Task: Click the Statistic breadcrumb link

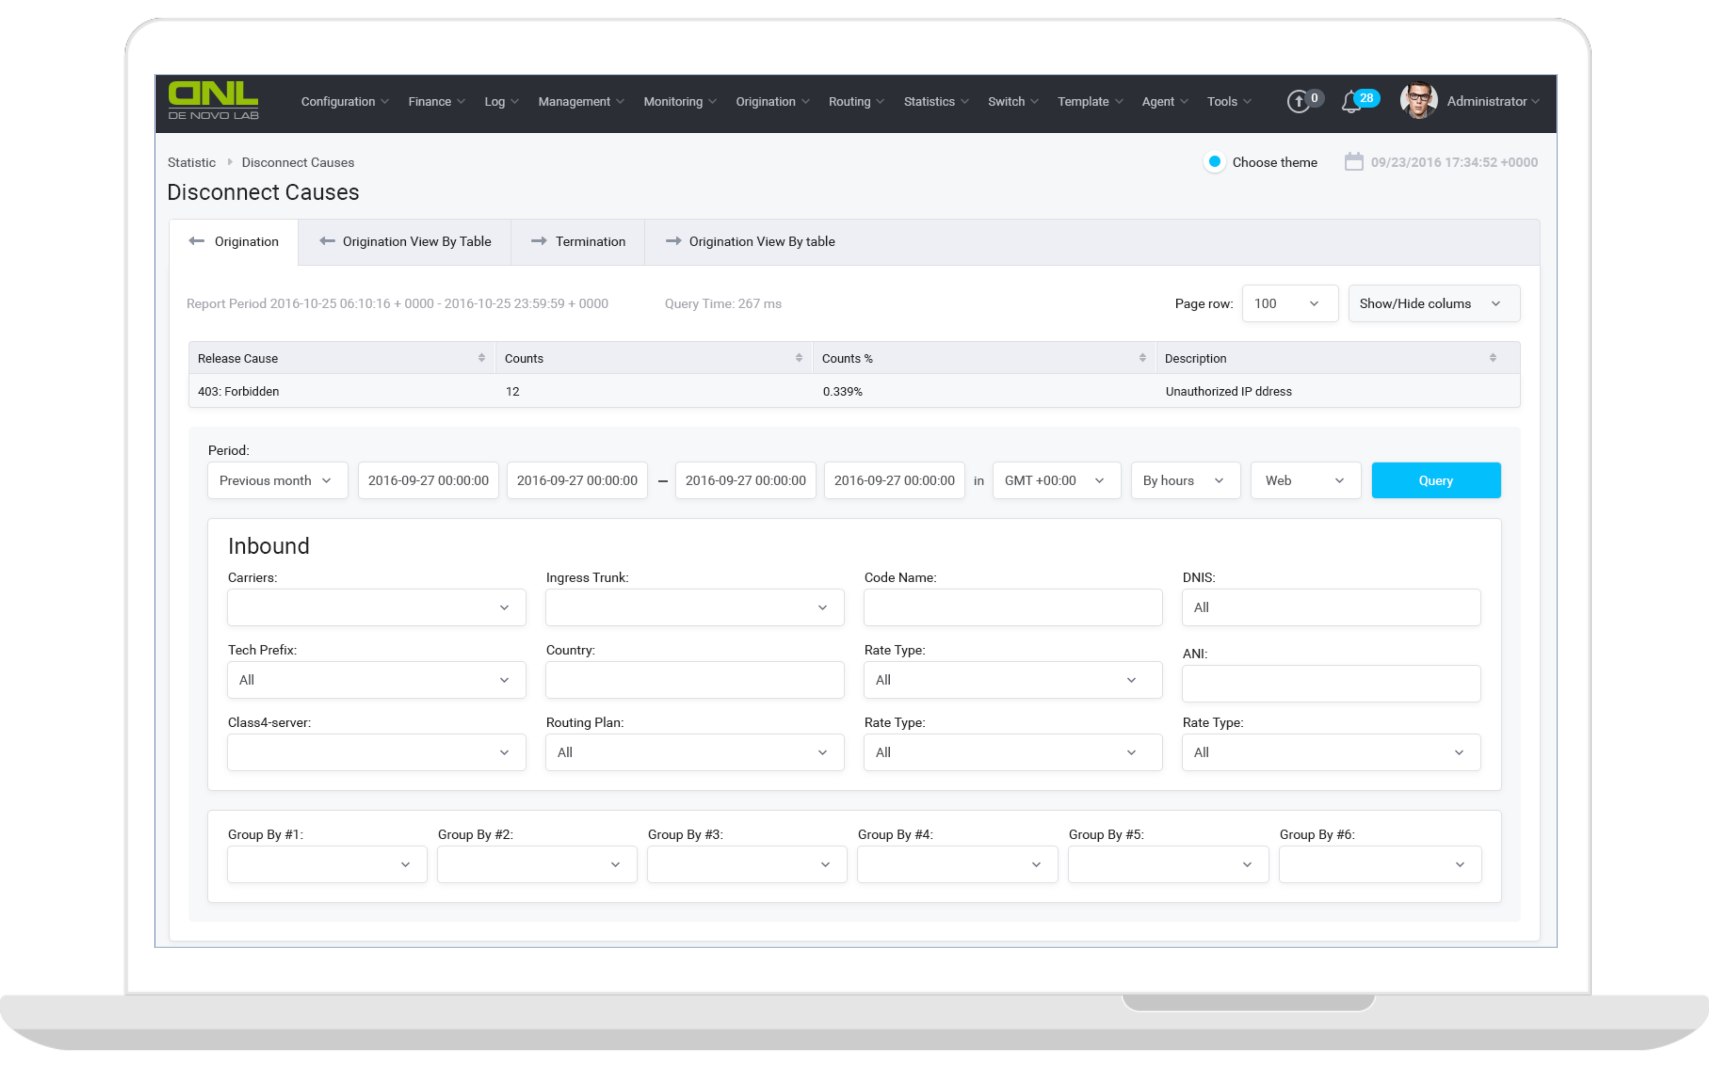Action: tap(192, 163)
